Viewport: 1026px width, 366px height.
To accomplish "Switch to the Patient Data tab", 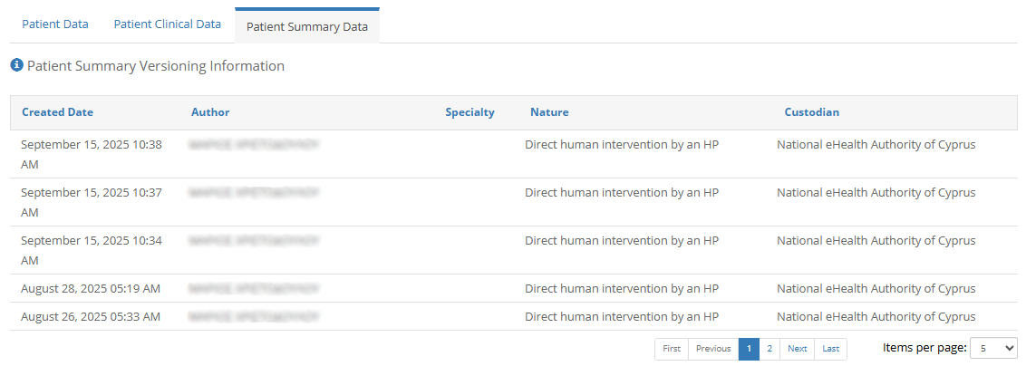I will click(x=55, y=24).
